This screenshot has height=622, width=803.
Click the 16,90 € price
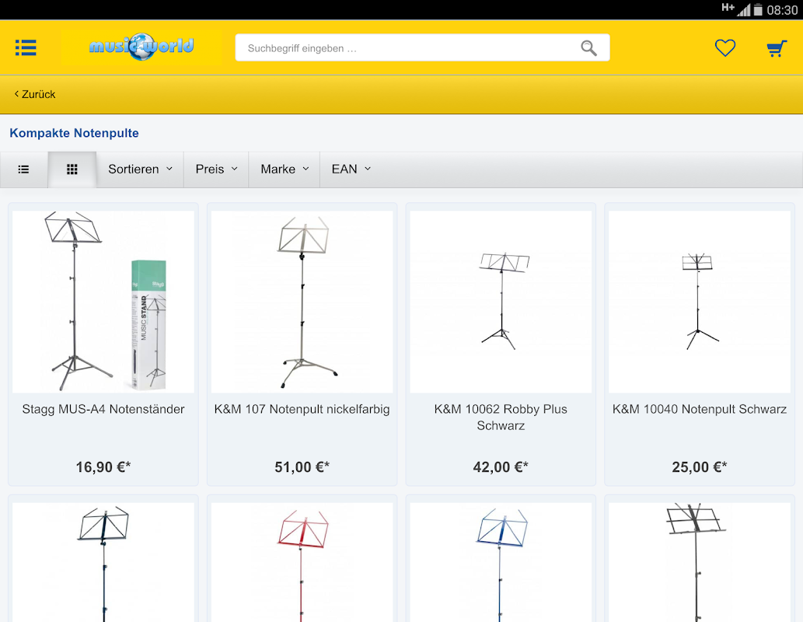[x=103, y=466]
